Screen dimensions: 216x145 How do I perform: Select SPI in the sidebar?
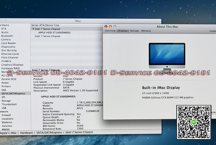click(3, 97)
